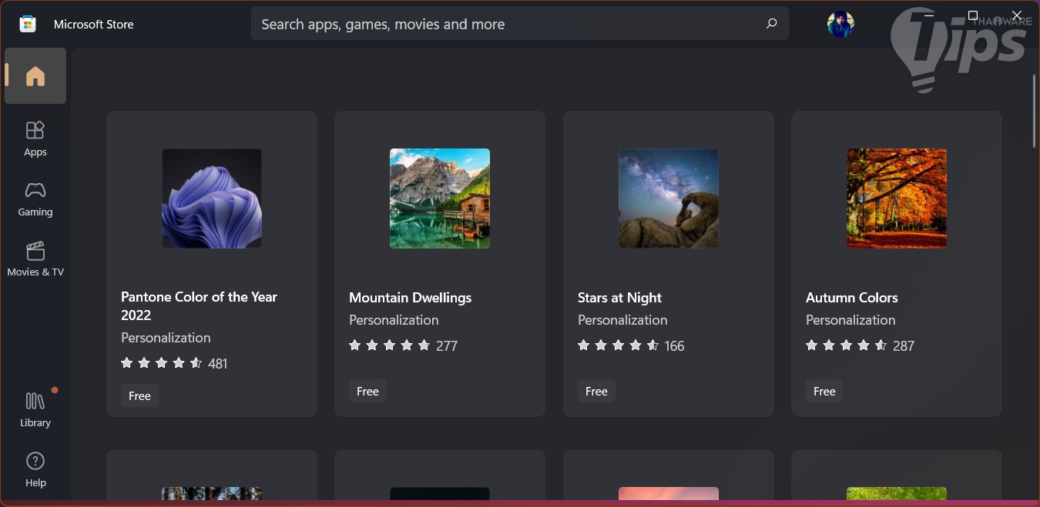1040x507 pixels.
Task: Select the Autumn Colors title
Action: tap(852, 298)
